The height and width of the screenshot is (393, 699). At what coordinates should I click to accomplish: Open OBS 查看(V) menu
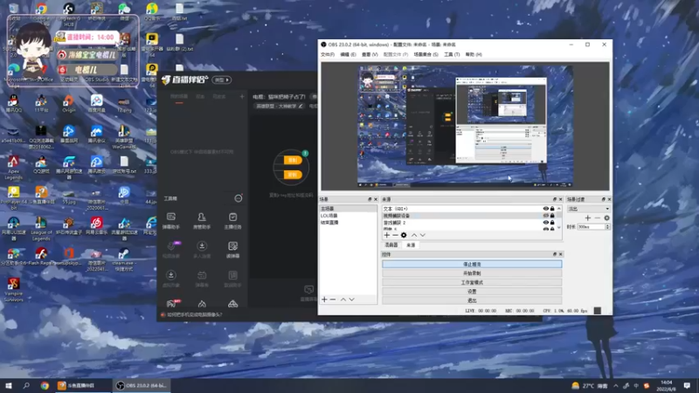(x=370, y=54)
